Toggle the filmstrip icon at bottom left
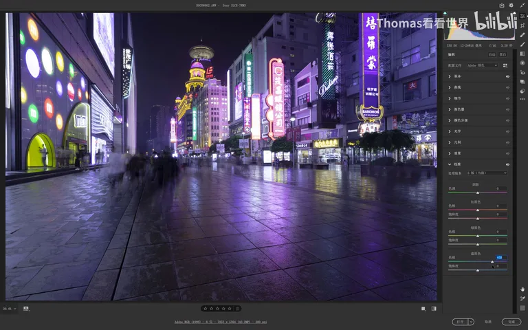 [26, 309]
